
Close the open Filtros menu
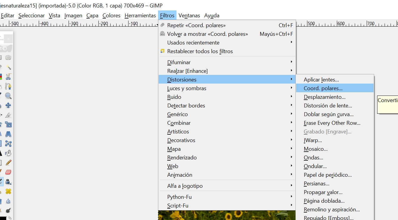[x=167, y=16]
